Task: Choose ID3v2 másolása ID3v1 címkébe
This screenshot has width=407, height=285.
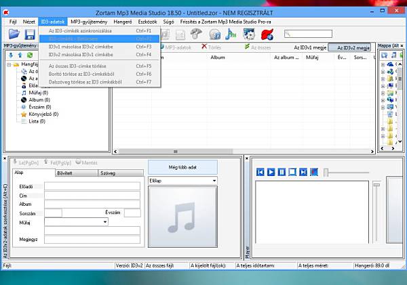Action: (x=100, y=55)
